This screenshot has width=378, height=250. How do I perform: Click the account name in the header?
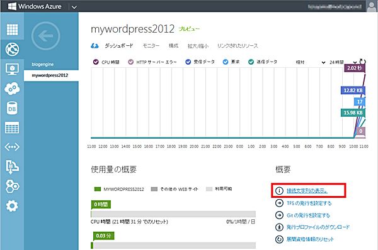335,7
